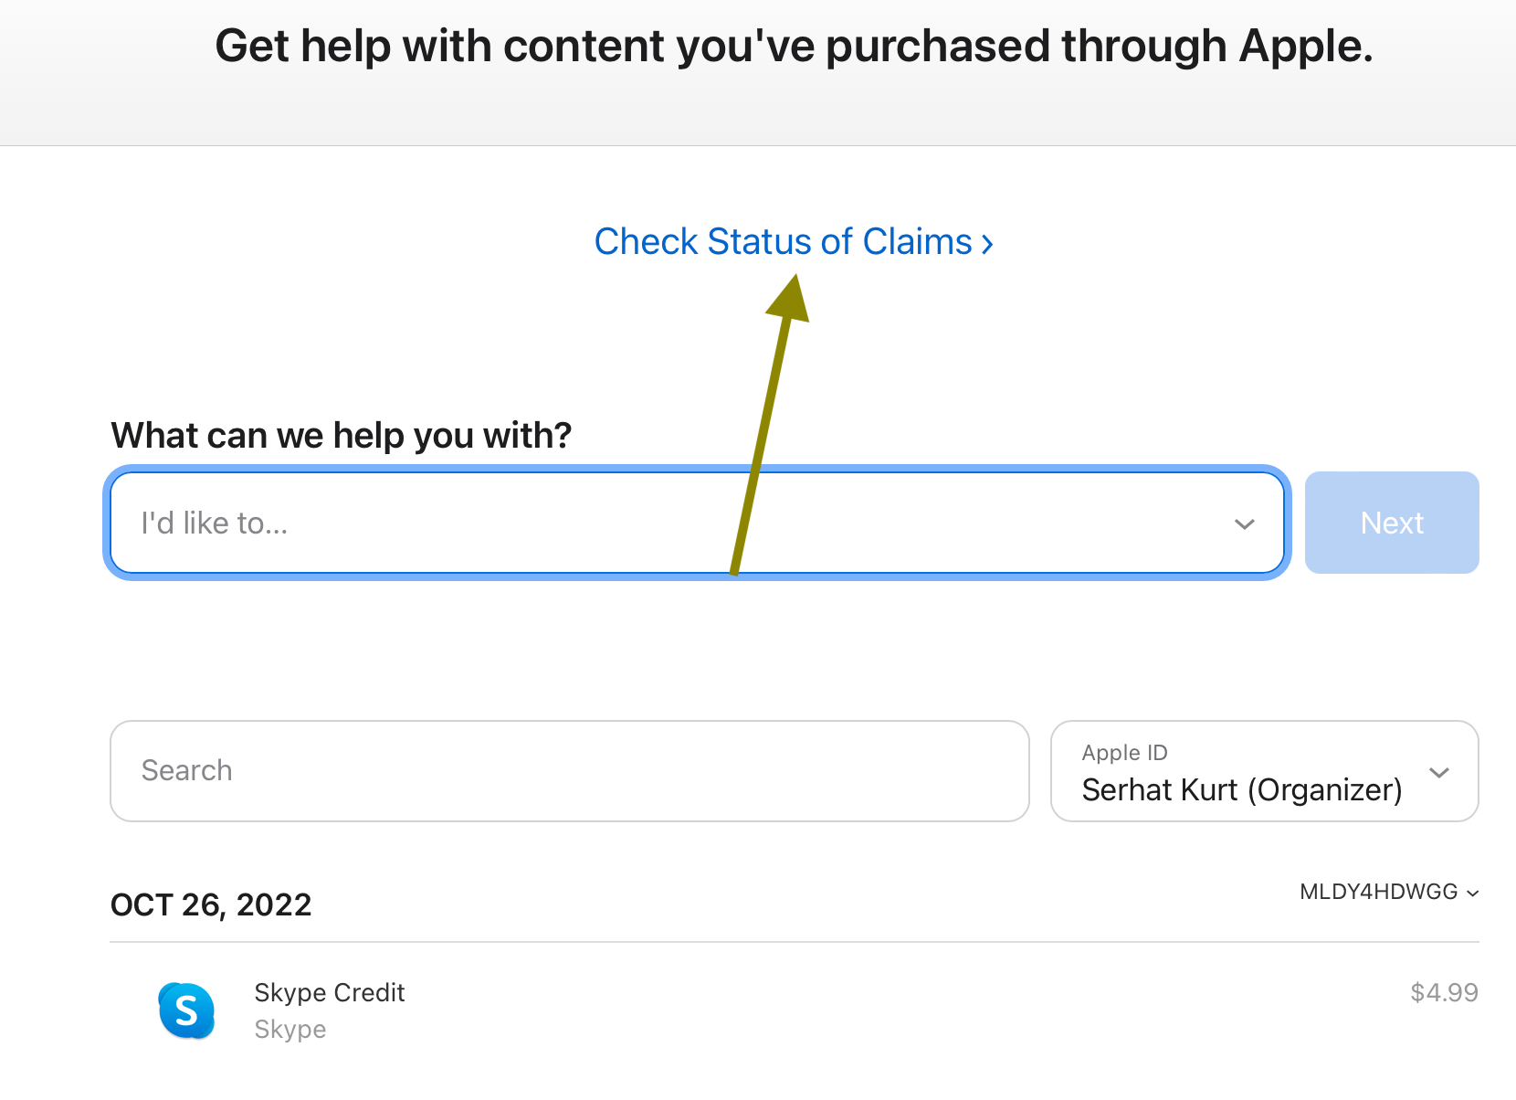Focus the Search purchases field
Viewport: 1516px width, 1100px height.
[x=570, y=771]
